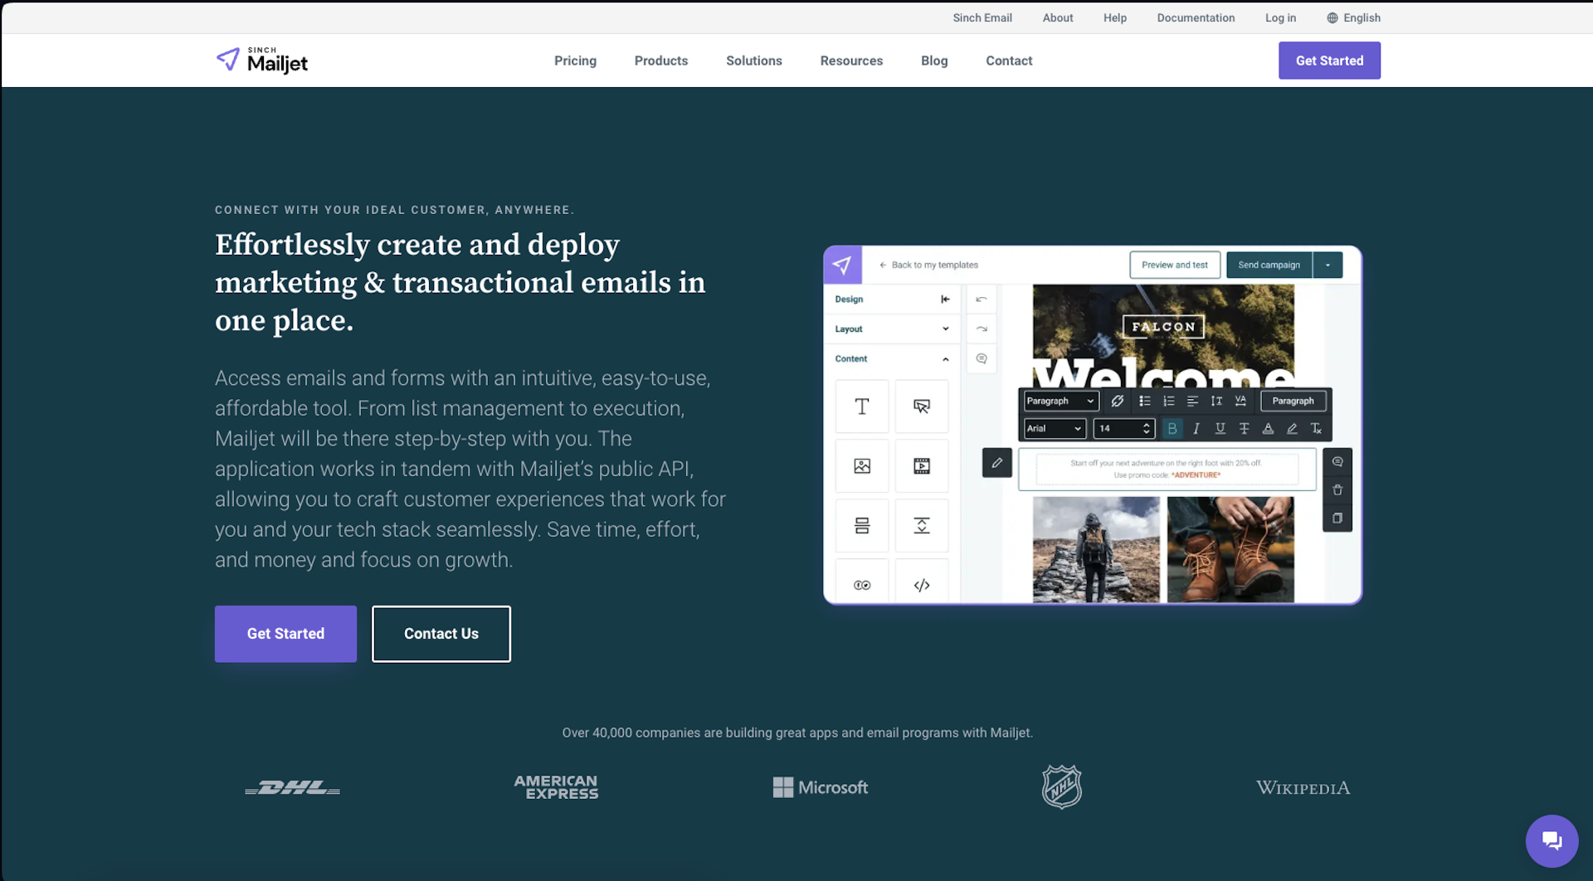
Task: Go to the Pricing page
Action: [575, 61]
